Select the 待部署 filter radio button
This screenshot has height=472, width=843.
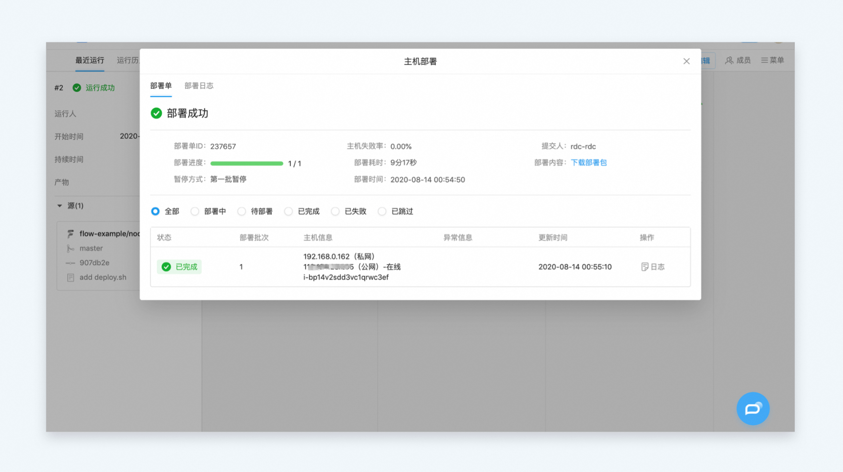point(242,211)
